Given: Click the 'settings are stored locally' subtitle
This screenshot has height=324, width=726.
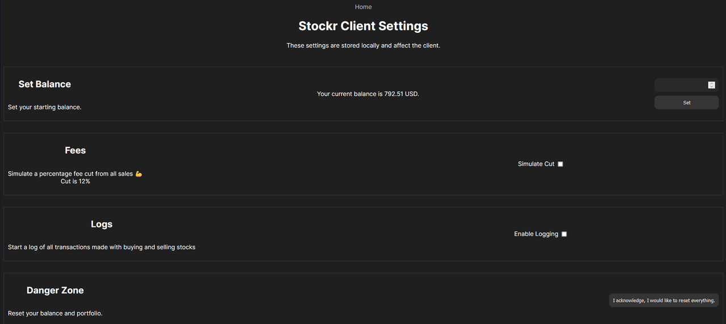Looking at the screenshot, I should tap(363, 45).
